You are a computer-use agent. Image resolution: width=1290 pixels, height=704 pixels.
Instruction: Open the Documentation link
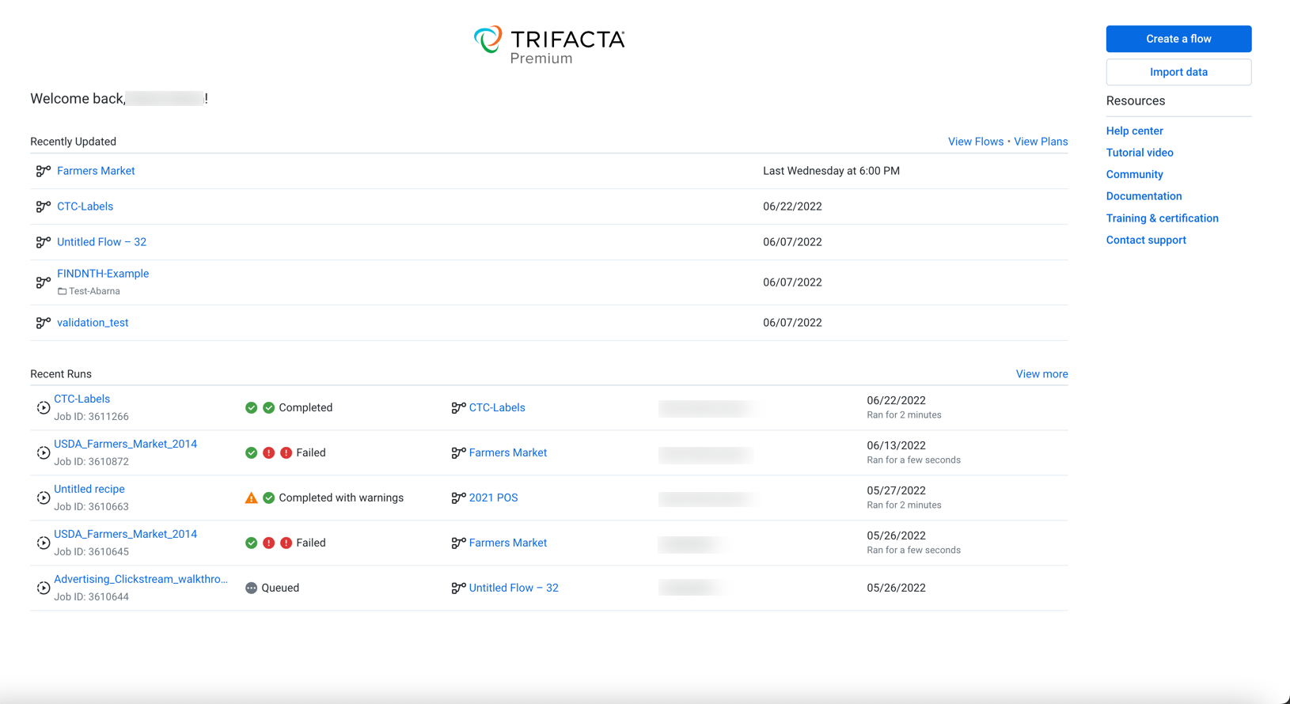(1144, 196)
